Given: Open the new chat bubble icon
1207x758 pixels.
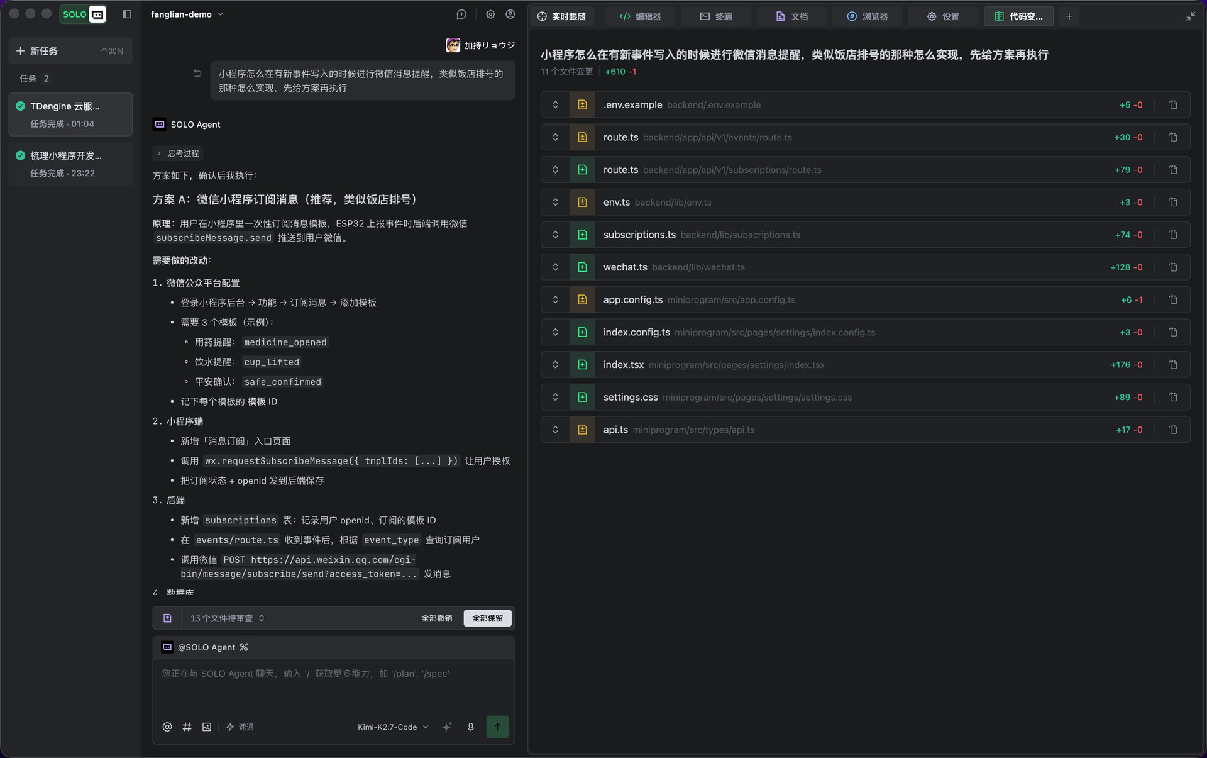Looking at the screenshot, I should pos(461,14).
